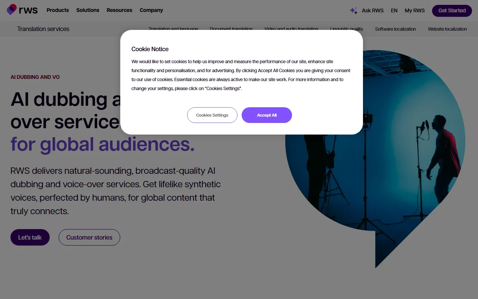
Task: Open the Linguistic quality sub-navigation link
Action: tap(347, 29)
